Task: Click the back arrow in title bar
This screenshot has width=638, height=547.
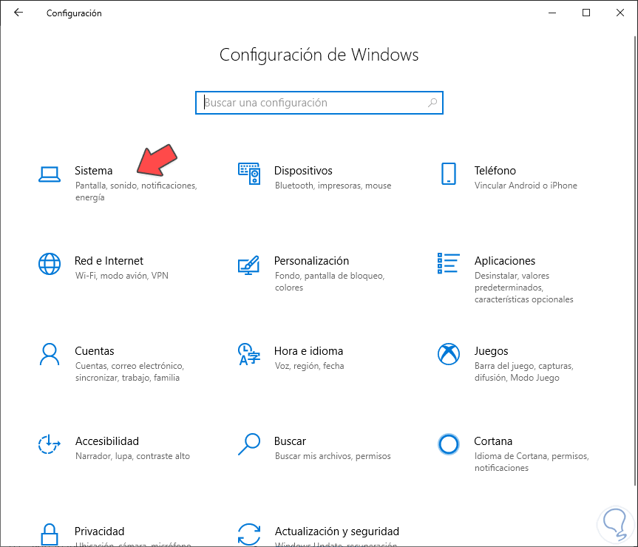Action: (18, 13)
